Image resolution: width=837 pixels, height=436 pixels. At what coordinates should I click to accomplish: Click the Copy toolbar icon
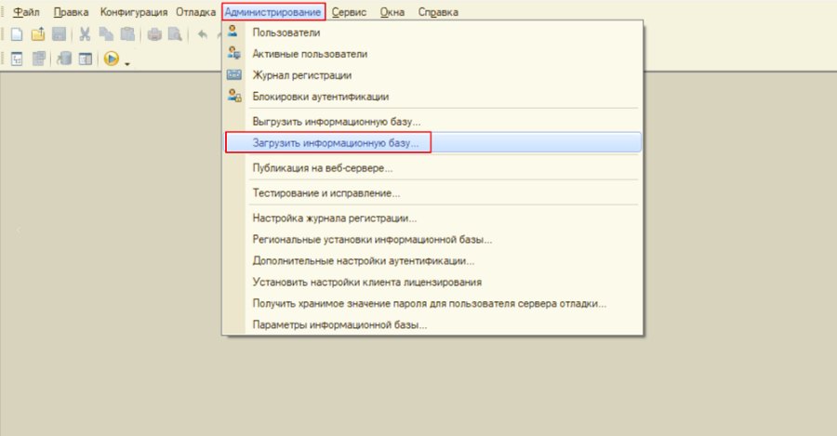[106, 34]
